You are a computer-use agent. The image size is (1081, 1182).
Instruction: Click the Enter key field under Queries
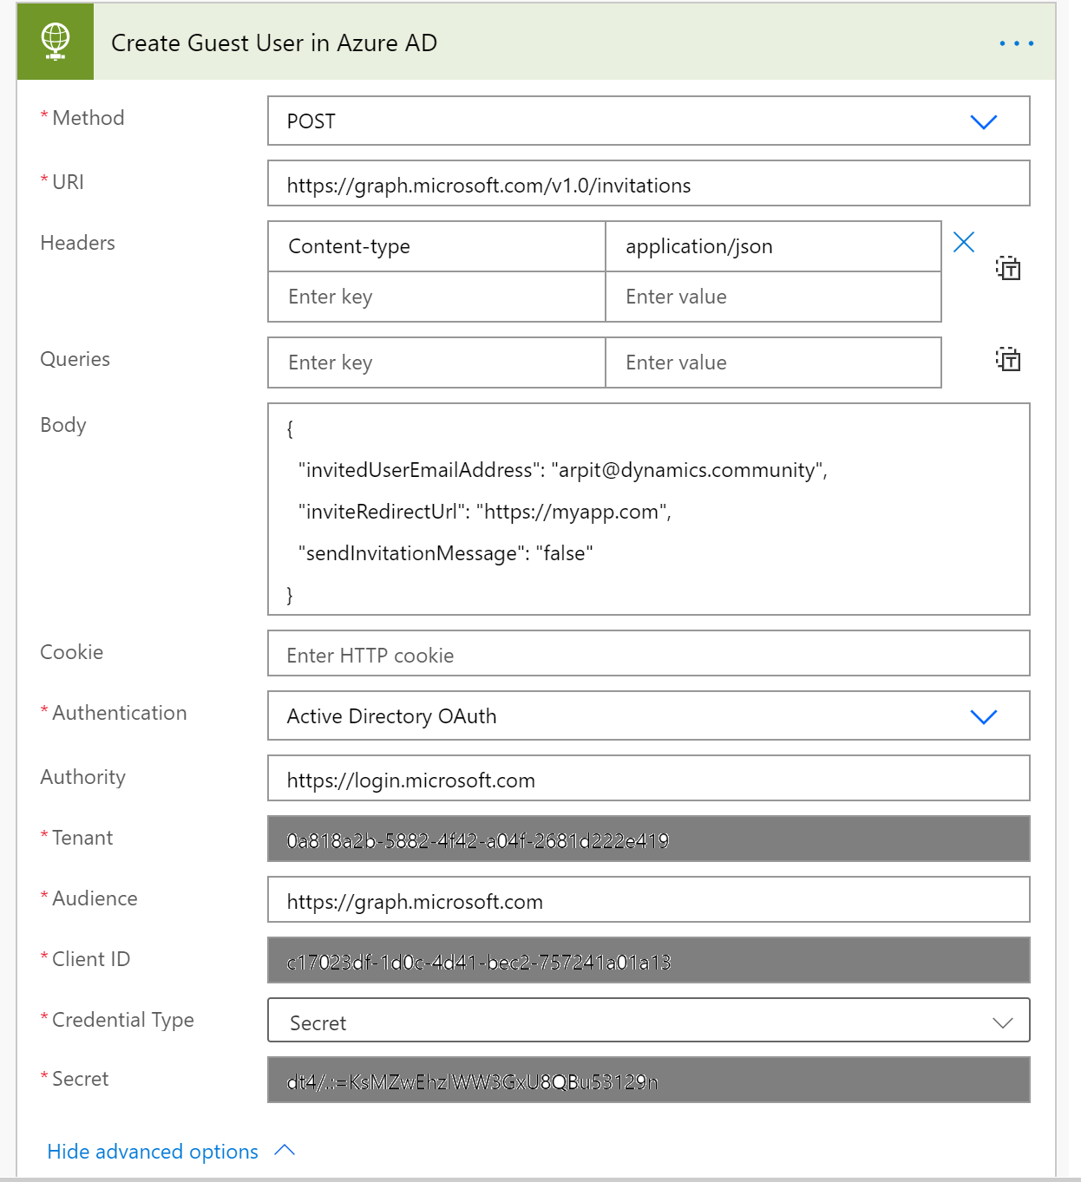click(x=436, y=362)
